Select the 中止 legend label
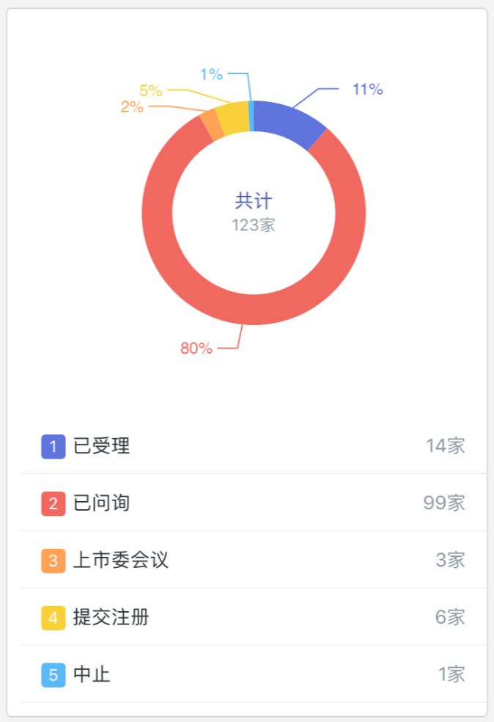 click(x=92, y=674)
